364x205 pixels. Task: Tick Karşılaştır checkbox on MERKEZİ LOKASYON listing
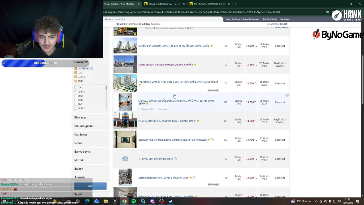[157, 109]
